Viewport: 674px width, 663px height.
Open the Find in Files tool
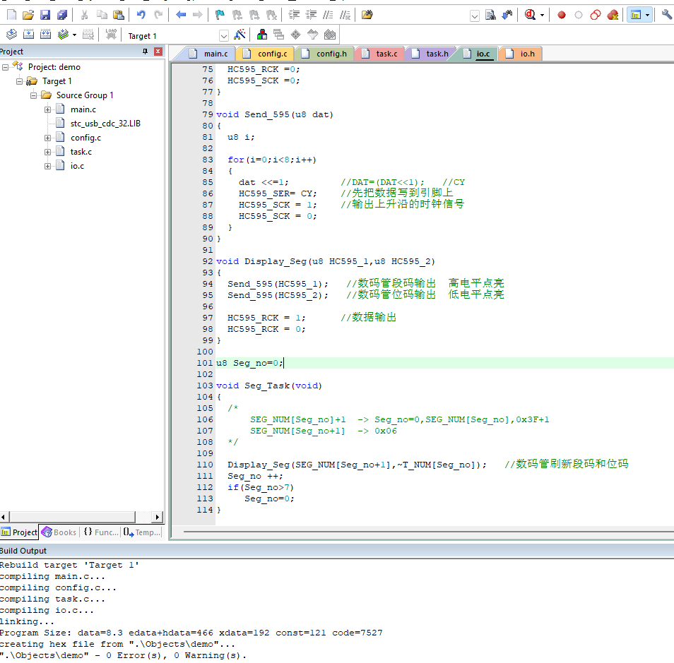click(x=367, y=15)
